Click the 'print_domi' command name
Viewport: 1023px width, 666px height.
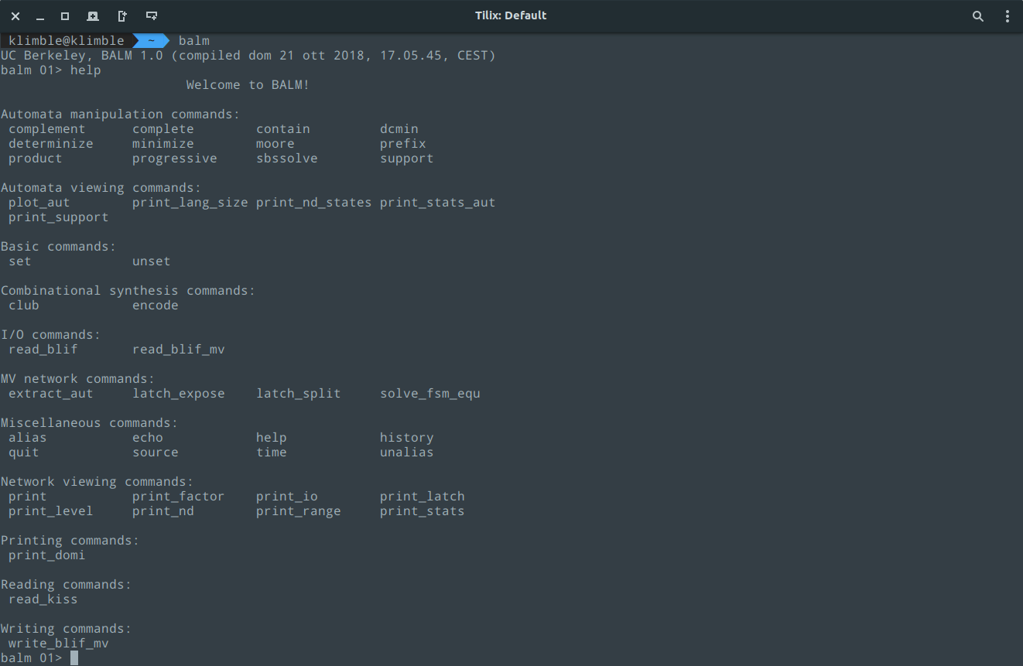tap(47, 555)
